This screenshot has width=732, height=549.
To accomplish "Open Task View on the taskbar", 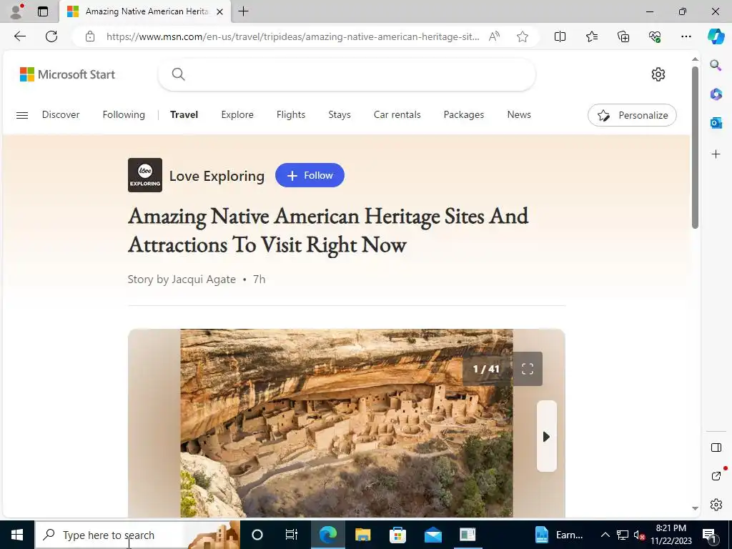I will pos(292,535).
